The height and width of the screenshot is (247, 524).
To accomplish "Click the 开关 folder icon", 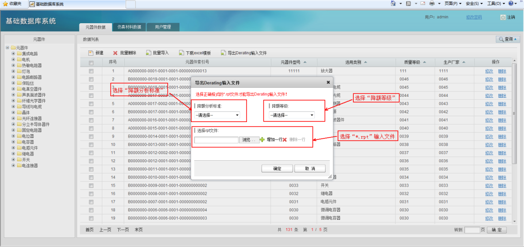I will (19, 159).
